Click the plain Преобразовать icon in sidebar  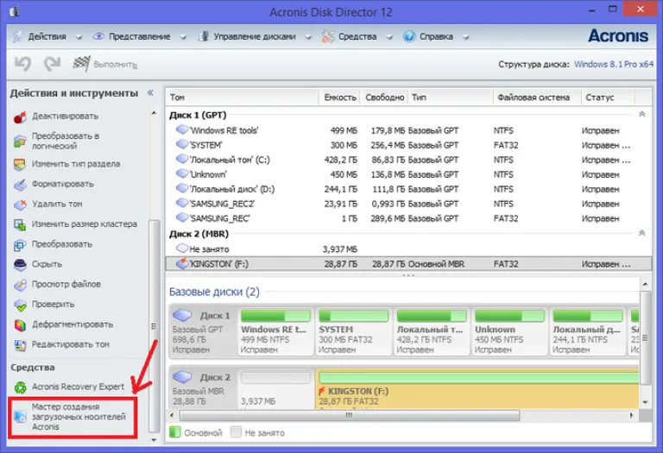[x=20, y=245]
